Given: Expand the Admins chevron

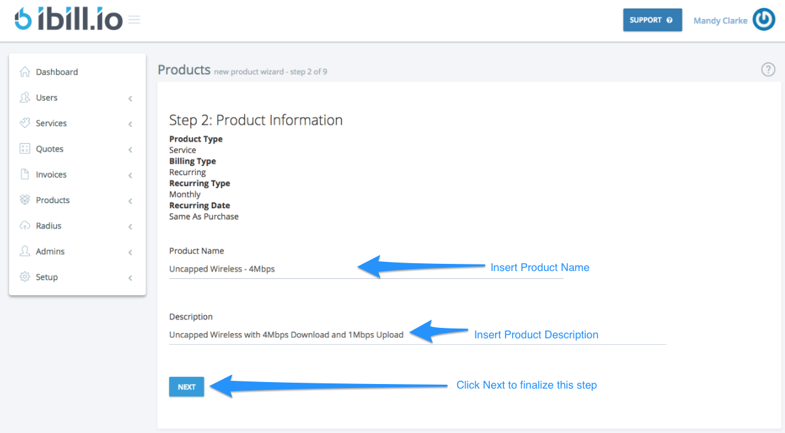Looking at the screenshot, I should coord(131,252).
